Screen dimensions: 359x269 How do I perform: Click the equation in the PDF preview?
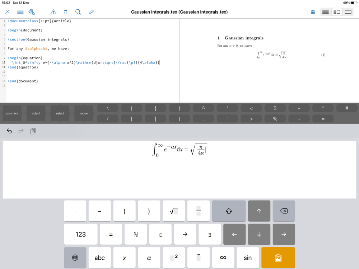pos(271,55)
